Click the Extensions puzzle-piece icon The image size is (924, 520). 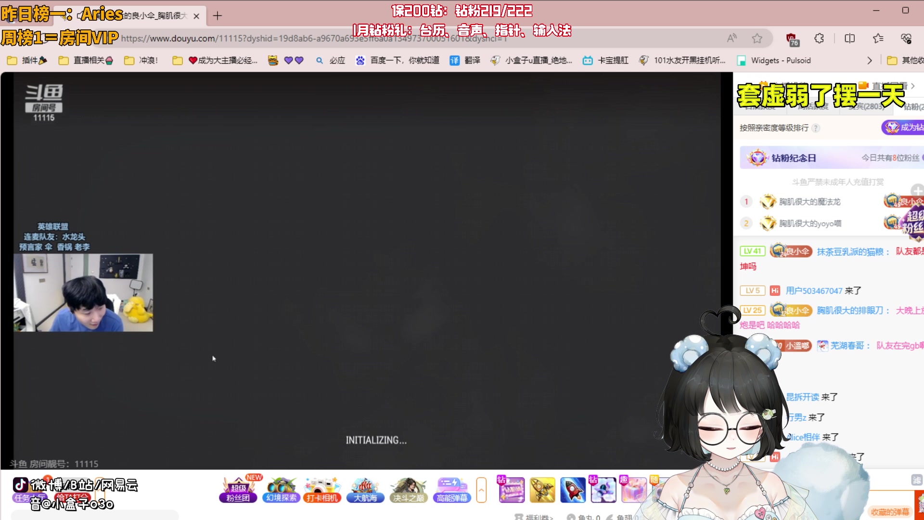point(819,39)
